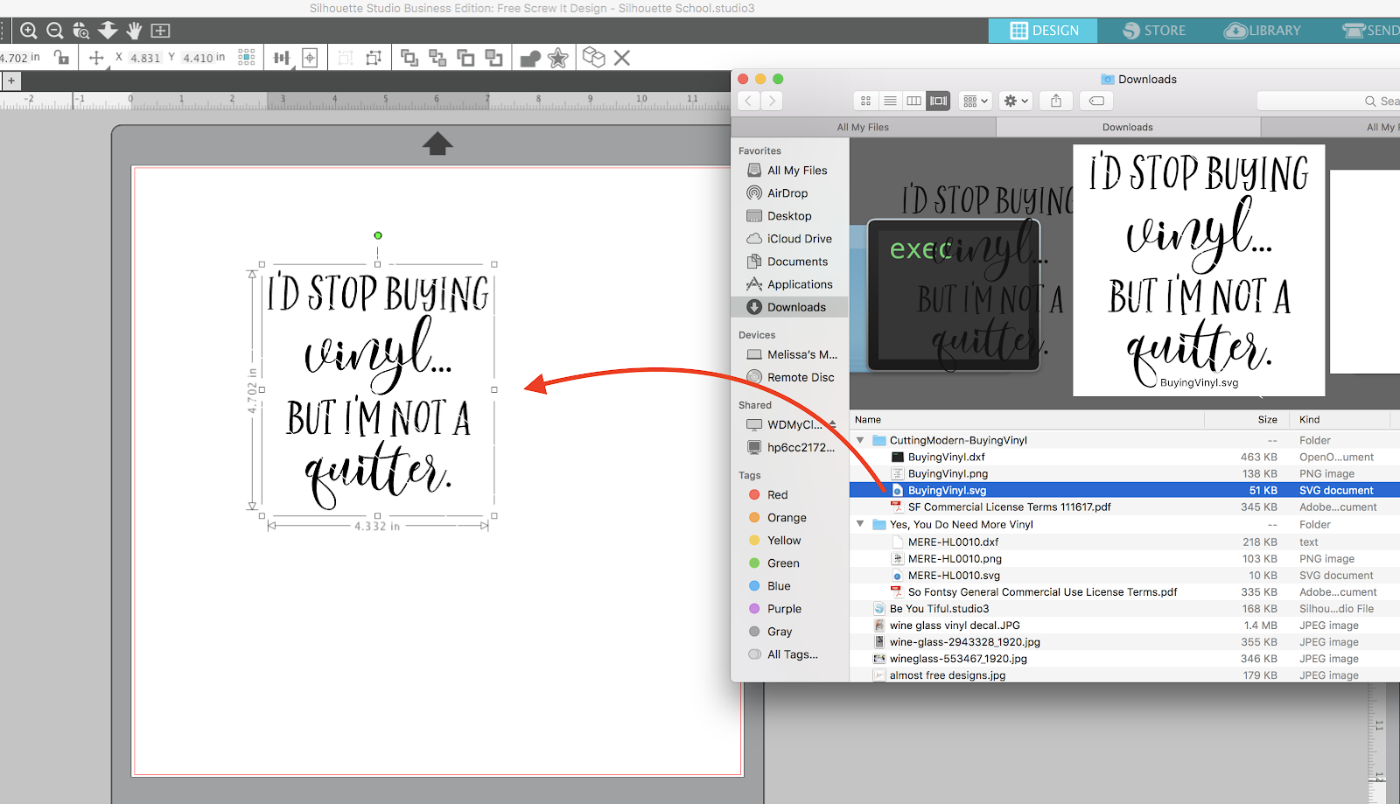Click the BuyingVinyl.svg Cover Flow preview

(1199, 270)
